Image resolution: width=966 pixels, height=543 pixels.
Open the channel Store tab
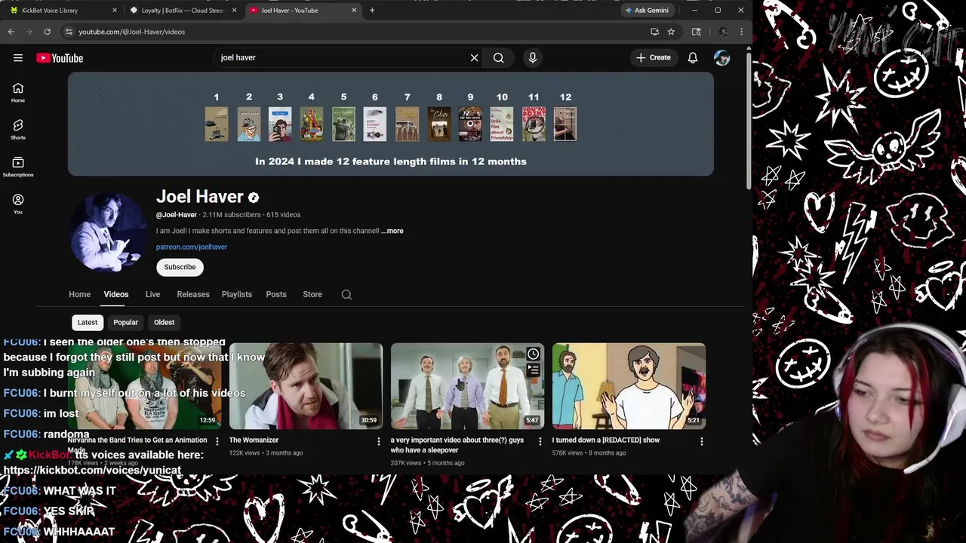(312, 294)
